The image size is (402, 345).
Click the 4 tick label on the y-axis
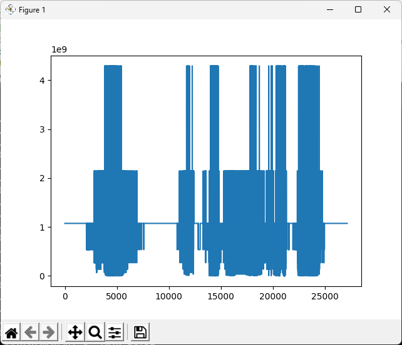[x=43, y=81]
